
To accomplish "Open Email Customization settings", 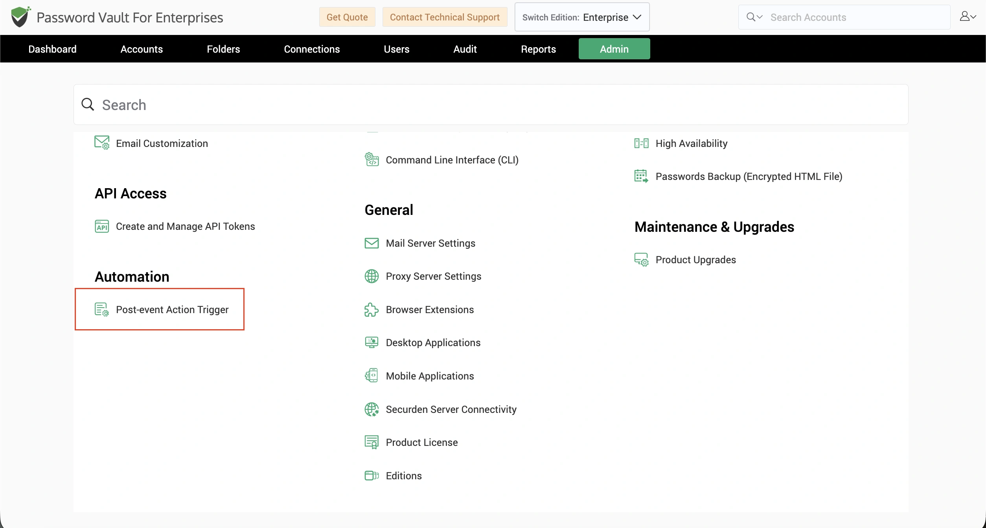I will (x=162, y=143).
